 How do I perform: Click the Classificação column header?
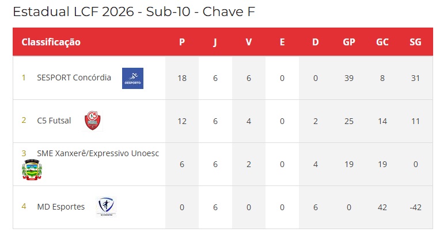[x=51, y=42]
